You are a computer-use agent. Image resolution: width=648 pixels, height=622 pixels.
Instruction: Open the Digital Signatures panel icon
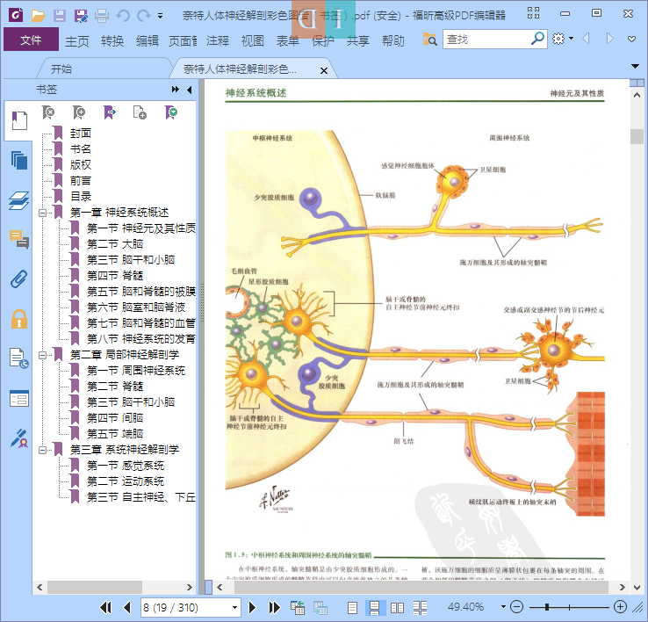19,438
